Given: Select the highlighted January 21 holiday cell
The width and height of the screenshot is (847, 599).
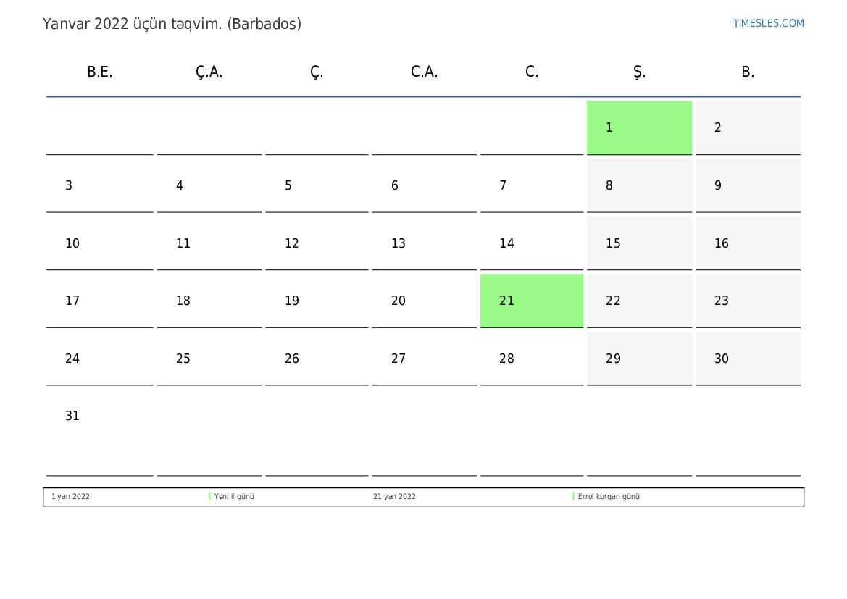Looking at the screenshot, I should coord(531,301).
